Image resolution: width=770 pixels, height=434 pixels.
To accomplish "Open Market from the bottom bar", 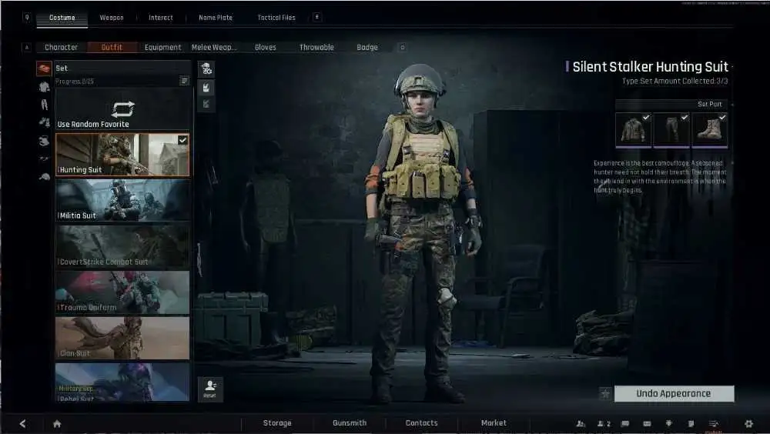I will point(494,423).
